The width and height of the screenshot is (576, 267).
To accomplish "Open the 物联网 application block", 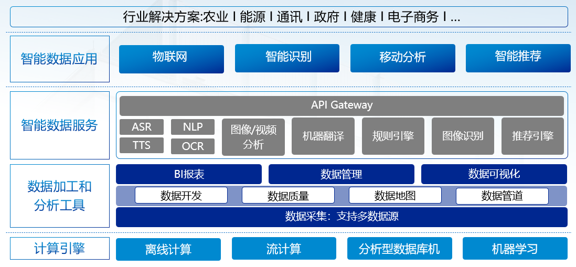I will pyautogui.click(x=172, y=59).
